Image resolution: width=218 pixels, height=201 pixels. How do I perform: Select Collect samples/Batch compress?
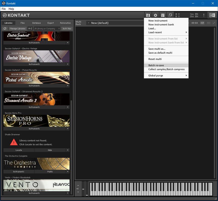tap(166, 69)
